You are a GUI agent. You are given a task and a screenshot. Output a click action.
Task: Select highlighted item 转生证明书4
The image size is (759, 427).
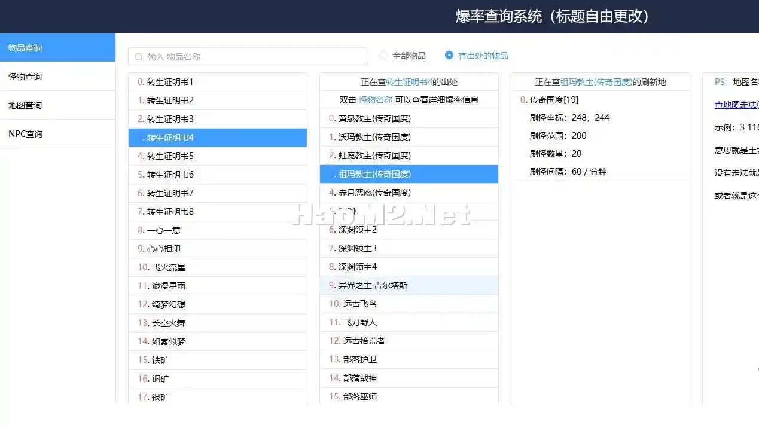click(218, 138)
